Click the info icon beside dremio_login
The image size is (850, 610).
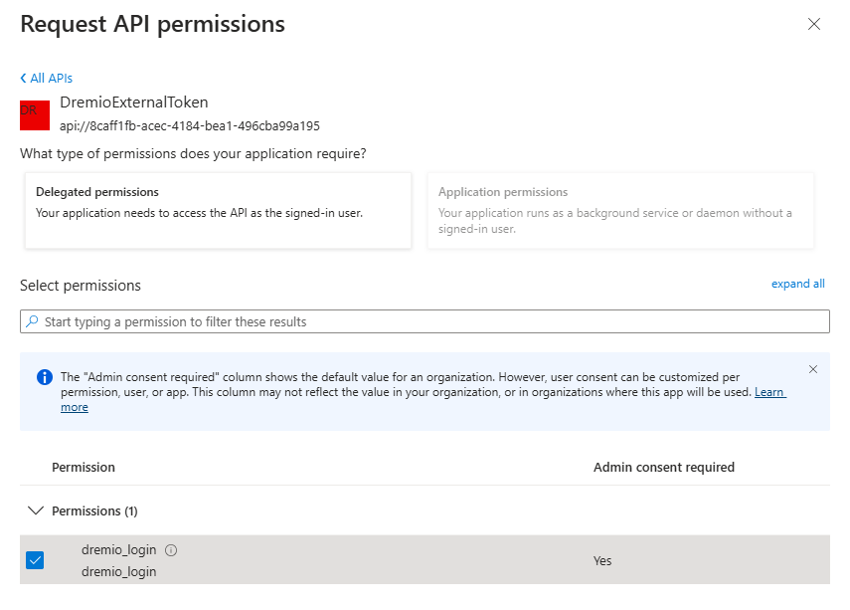(x=171, y=550)
